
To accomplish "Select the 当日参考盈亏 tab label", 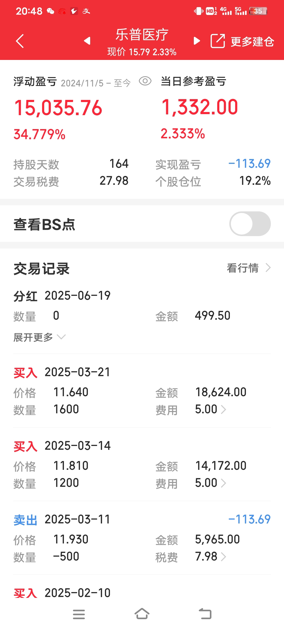I will (193, 81).
